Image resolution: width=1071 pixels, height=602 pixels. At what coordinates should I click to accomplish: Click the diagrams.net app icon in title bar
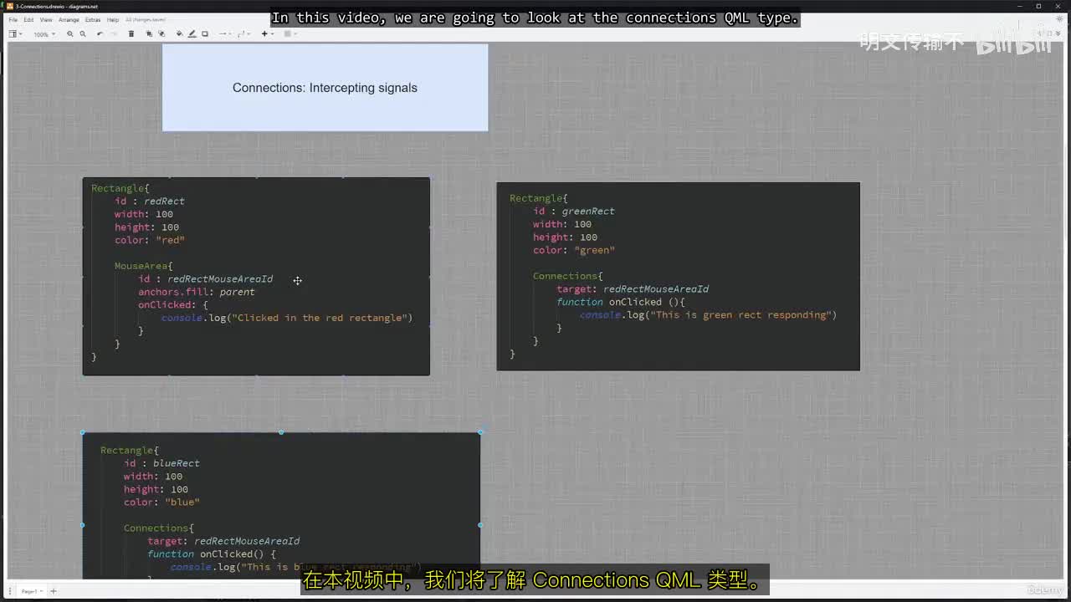click(9, 6)
